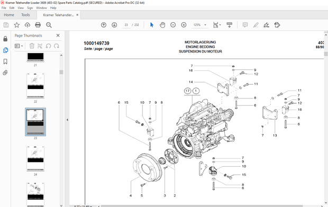Viewport: 328px width, 207px height.
Task: Click the page number field showing 23
Action: click(126, 25)
